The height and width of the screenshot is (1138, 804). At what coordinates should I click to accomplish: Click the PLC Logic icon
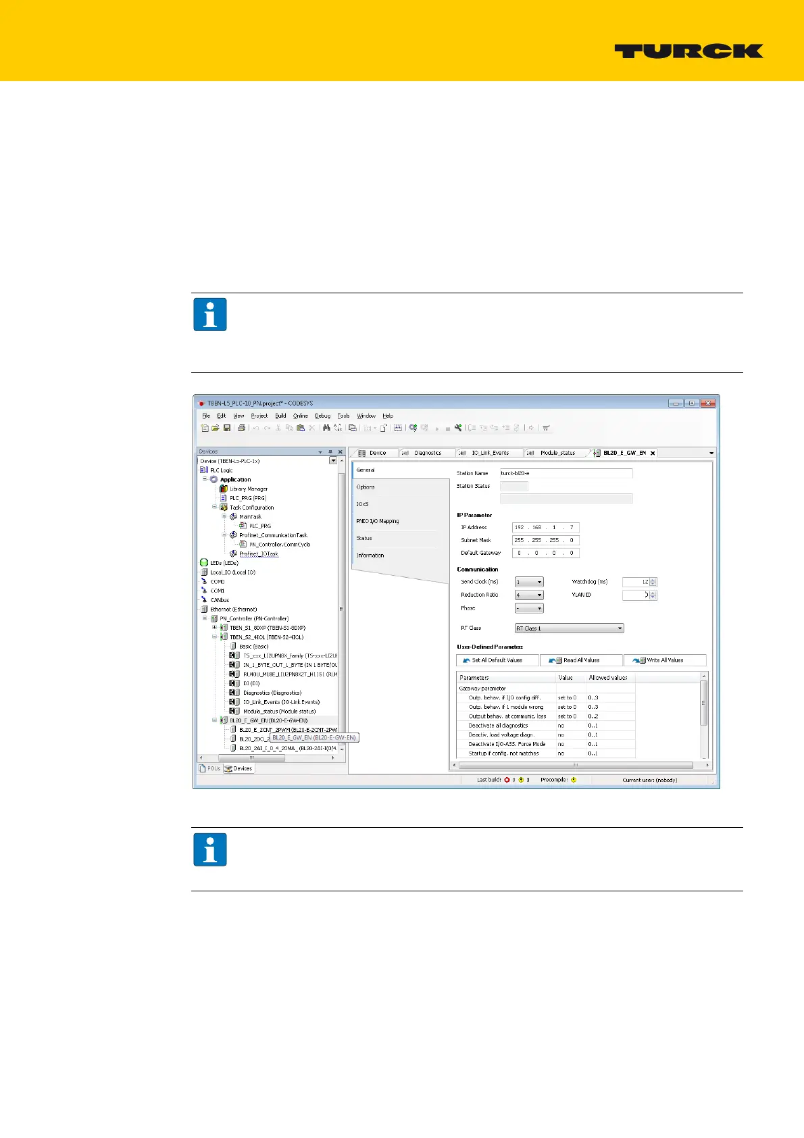pyautogui.click(x=204, y=470)
